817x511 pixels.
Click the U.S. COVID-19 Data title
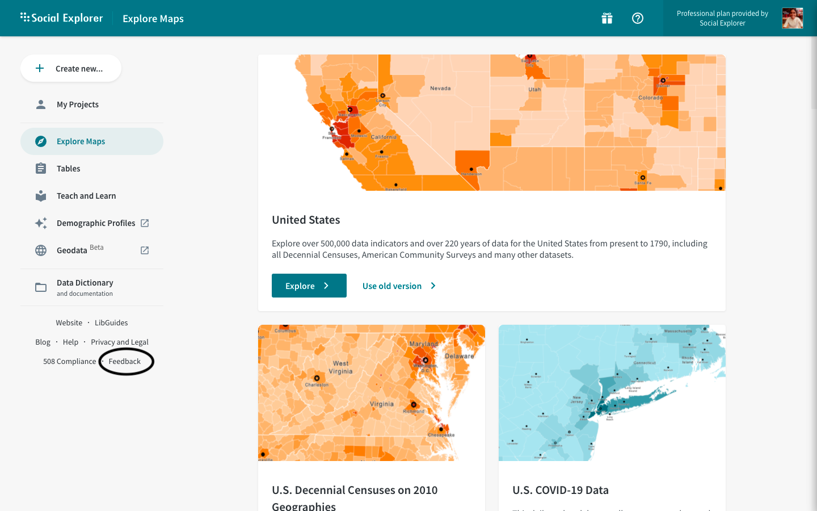(561, 490)
